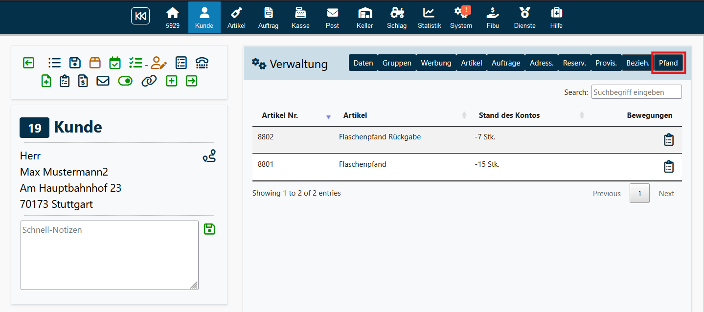Open the Kasse menu in top navigation
This screenshot has height=312, width=704.
[x=300, y=18]
